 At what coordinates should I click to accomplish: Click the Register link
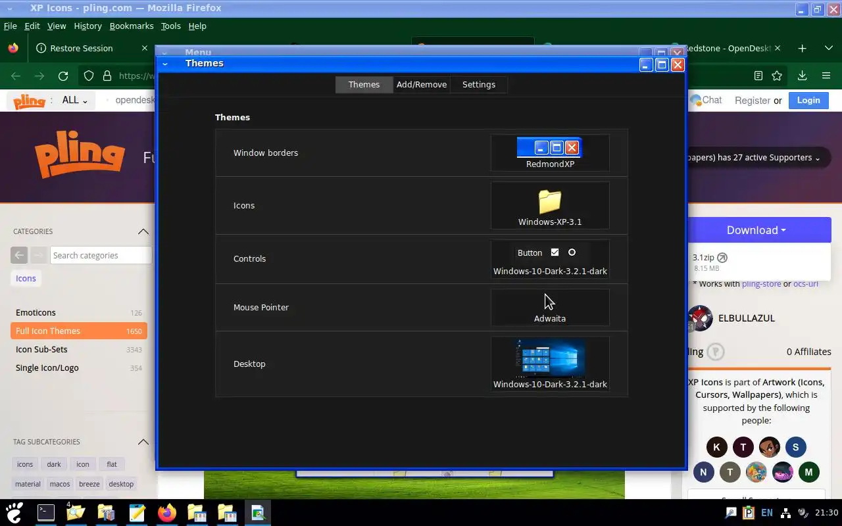[752, 101]
